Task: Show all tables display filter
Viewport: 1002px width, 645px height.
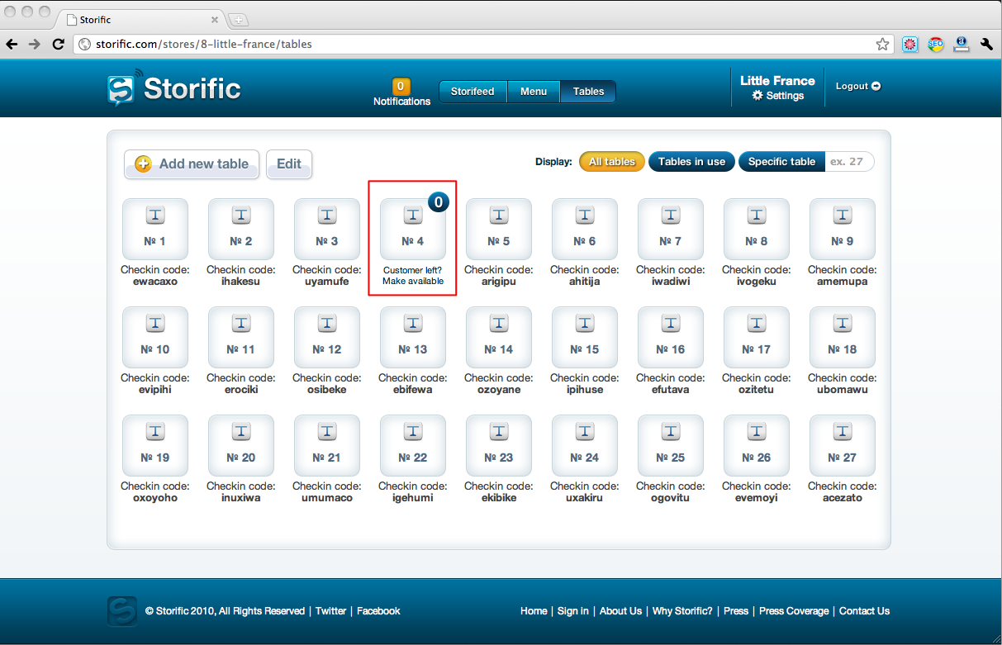Action: click(611, 162)
